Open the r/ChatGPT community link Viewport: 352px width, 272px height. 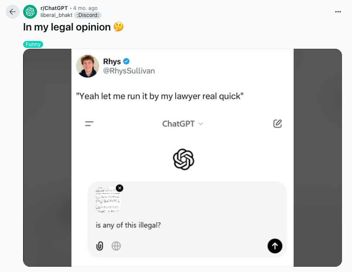pyautogui.click(x=54, y=8)
